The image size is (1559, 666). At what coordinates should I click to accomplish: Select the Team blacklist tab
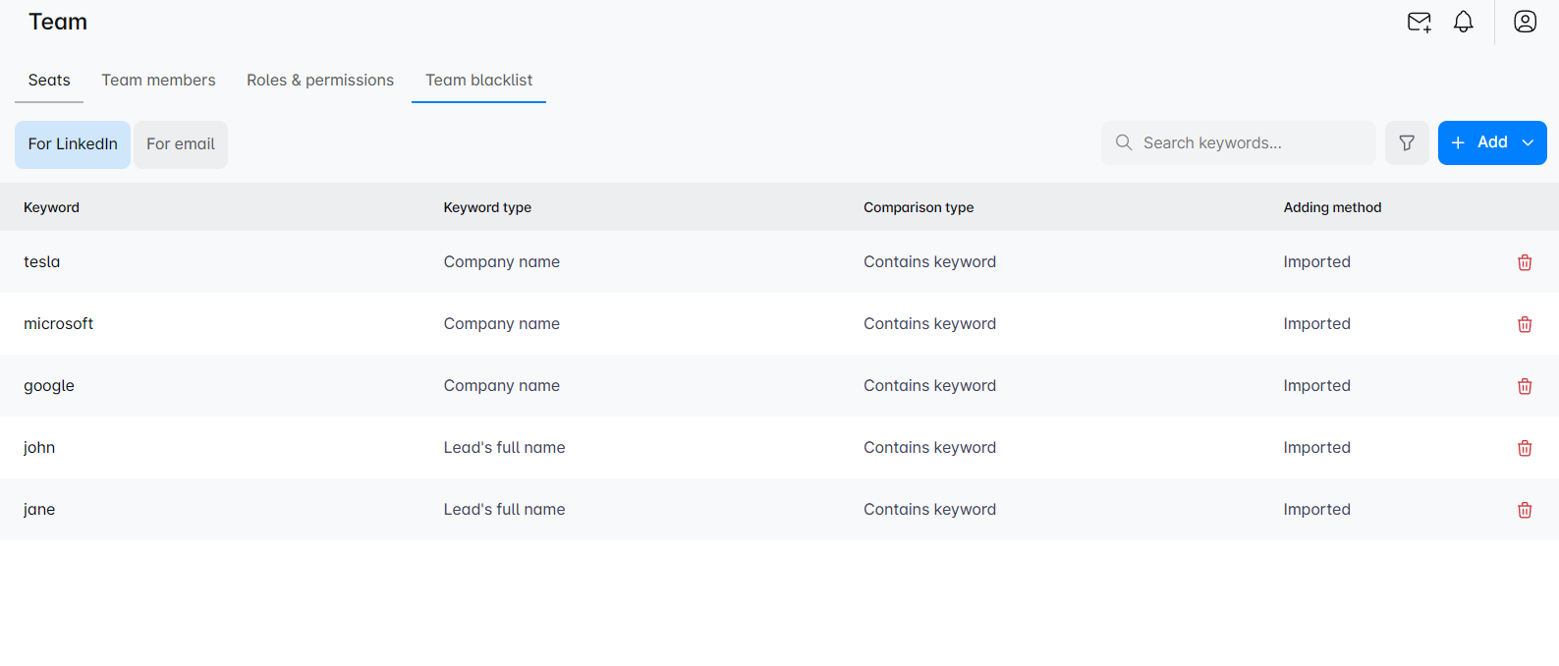coord(478,81)
